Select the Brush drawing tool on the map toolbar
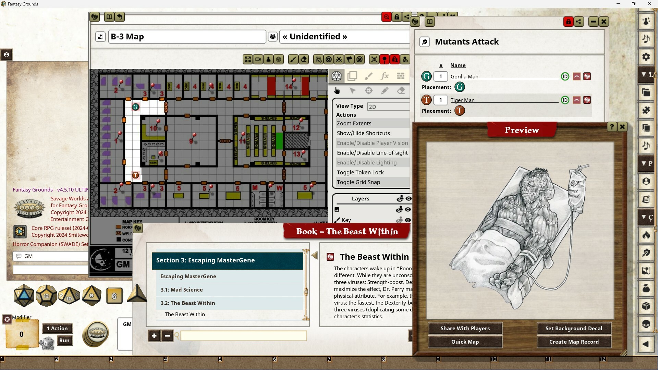658x370 pixels. pyautogui.click(x=293, y=59)
